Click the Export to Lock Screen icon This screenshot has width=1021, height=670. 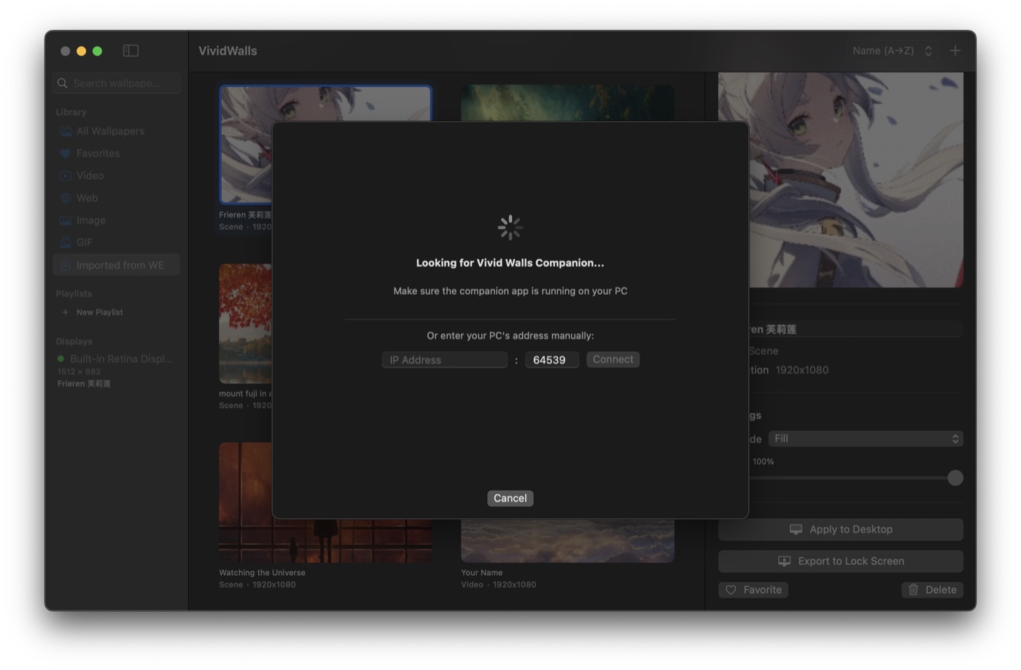pos(784,561)
